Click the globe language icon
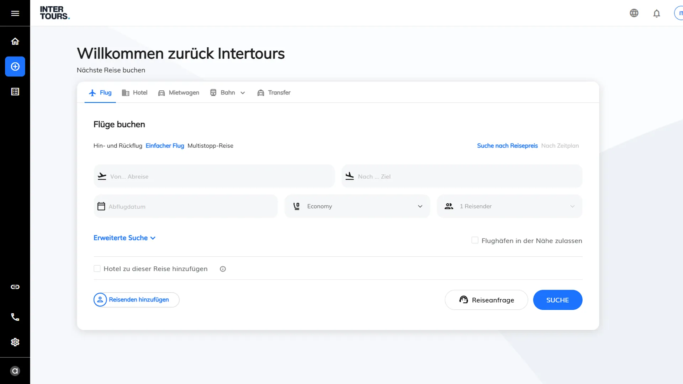The image size is (683, 384). point(634,13)
